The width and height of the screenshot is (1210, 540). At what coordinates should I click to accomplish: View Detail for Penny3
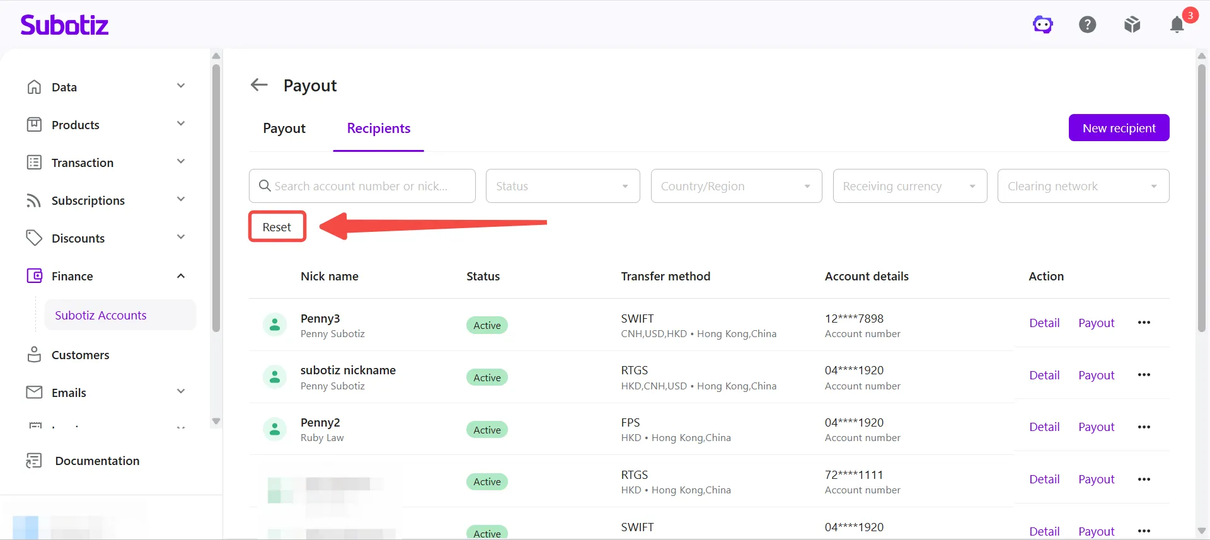(1044, 323)
